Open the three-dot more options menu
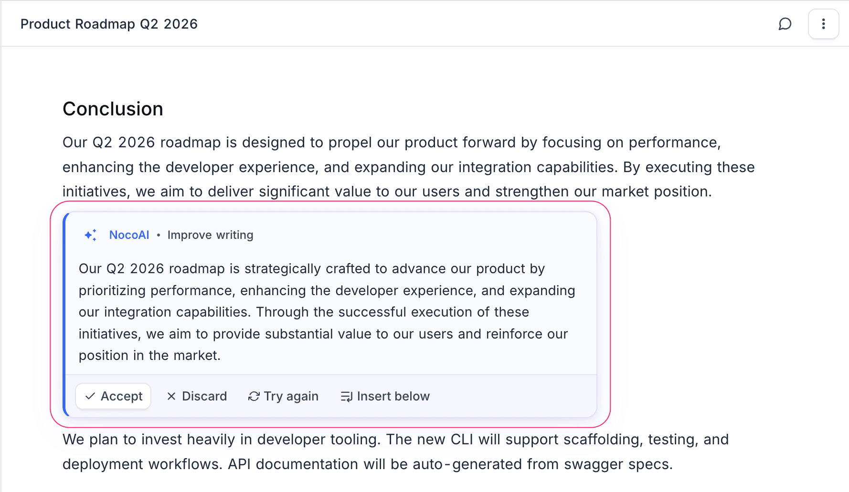The image size is (849, 492). (823, 24)
